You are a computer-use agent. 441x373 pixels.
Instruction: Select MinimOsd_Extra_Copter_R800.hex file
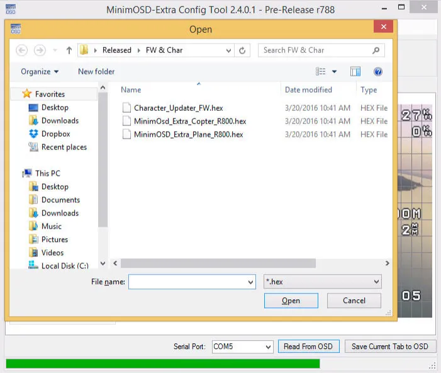tap(189, 121)
